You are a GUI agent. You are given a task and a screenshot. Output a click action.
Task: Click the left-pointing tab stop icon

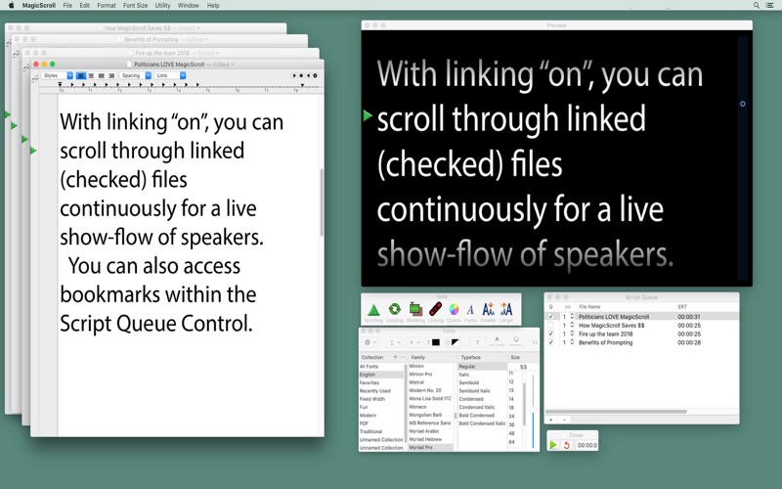308,75
